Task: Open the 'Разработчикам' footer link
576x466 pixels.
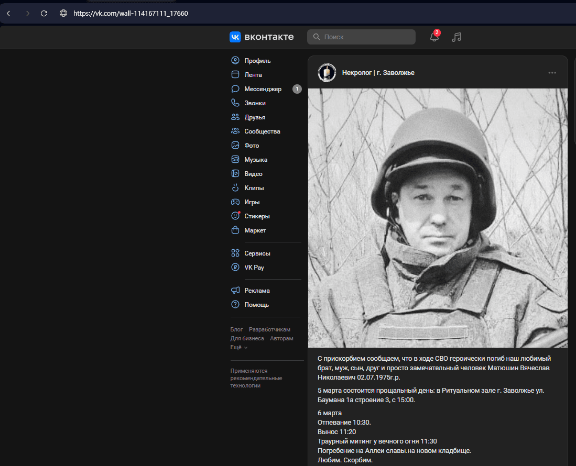Action: point(269,329)
